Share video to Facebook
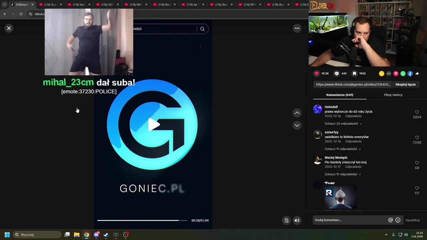Image resolution: width=427 pixels, height=240 pixels. (410, 74)
